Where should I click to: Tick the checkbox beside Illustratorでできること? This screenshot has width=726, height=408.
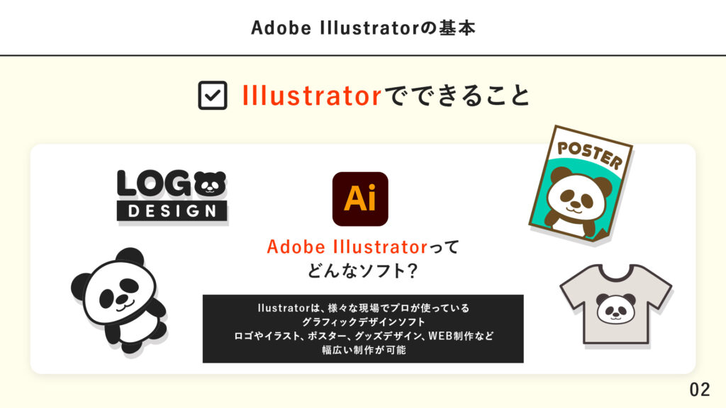(213, 96)
